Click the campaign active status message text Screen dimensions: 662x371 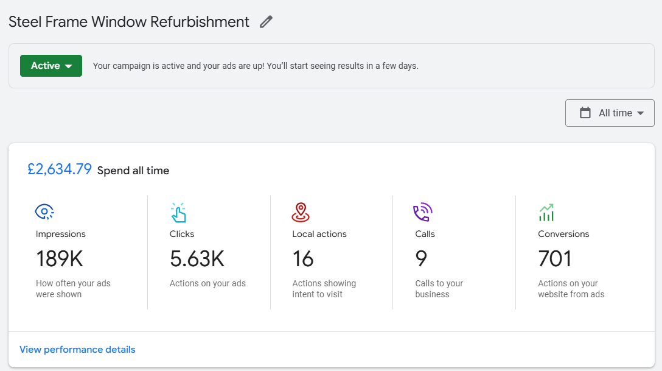click(x=256, y=66)
